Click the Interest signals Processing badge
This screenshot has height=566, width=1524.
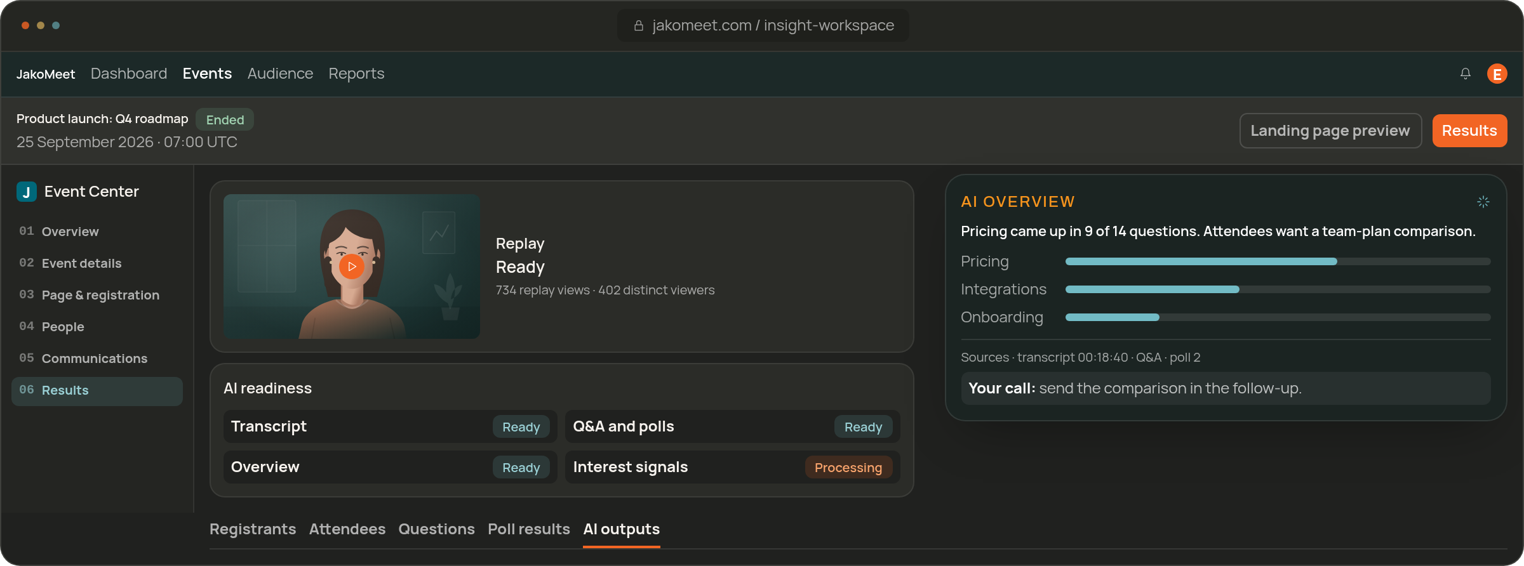point(848,468)
